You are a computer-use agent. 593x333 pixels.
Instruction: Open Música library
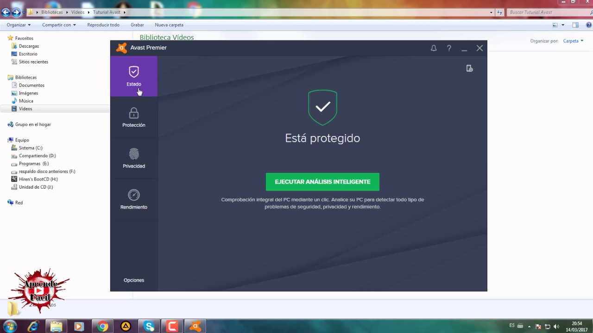click(26, 101)
